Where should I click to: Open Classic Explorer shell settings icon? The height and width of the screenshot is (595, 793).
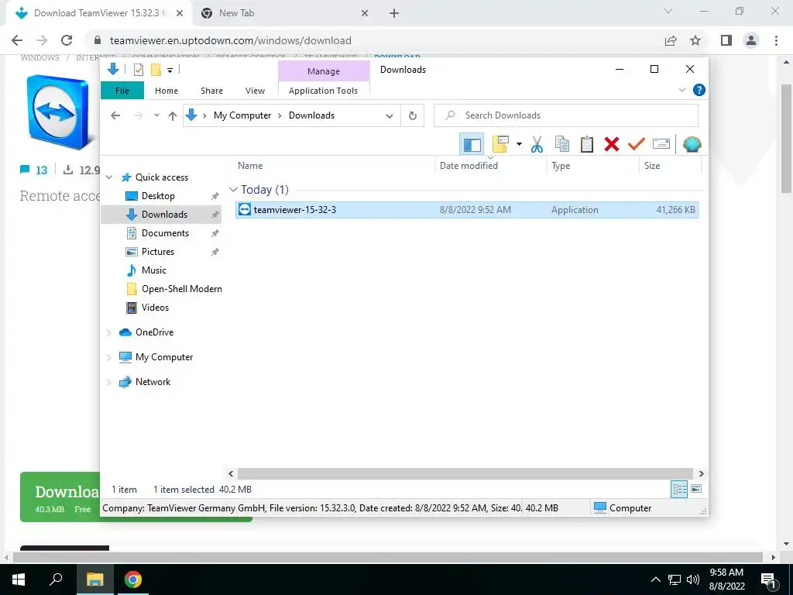692,144
